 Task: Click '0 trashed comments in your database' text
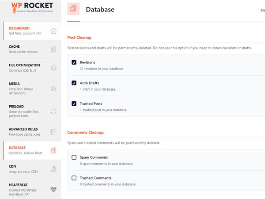[x=108, y=184]
